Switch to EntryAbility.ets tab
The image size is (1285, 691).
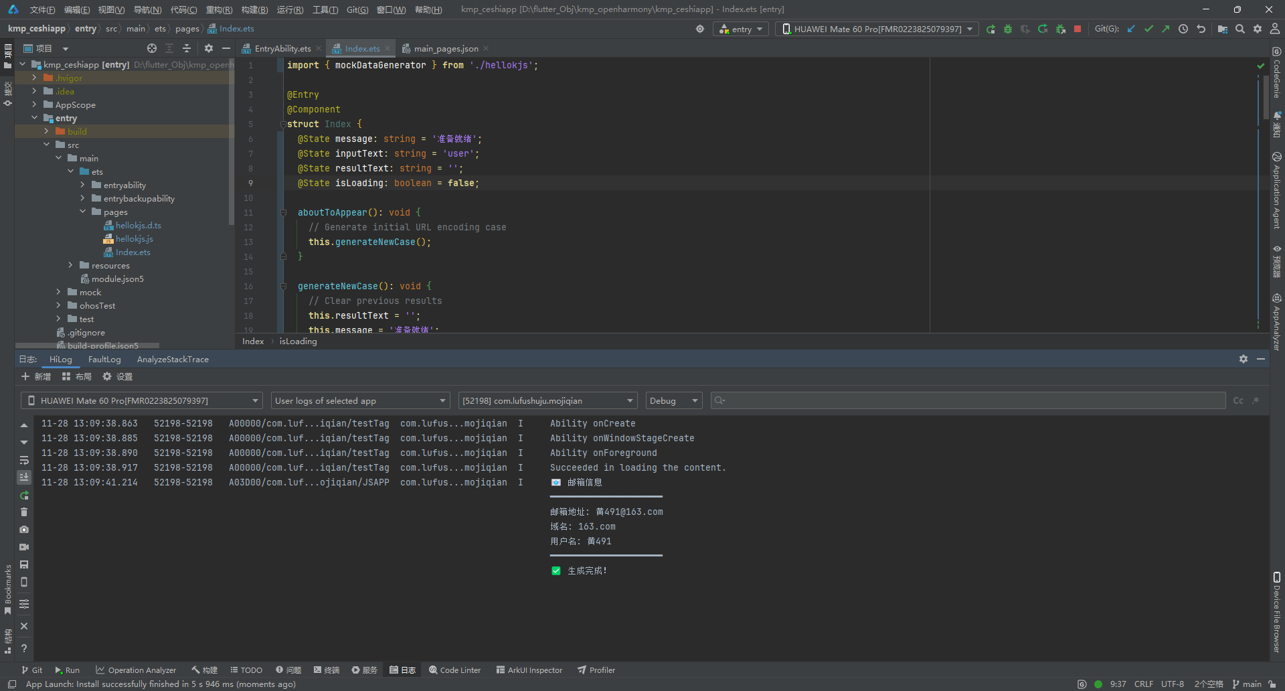(x=282, y=48)
